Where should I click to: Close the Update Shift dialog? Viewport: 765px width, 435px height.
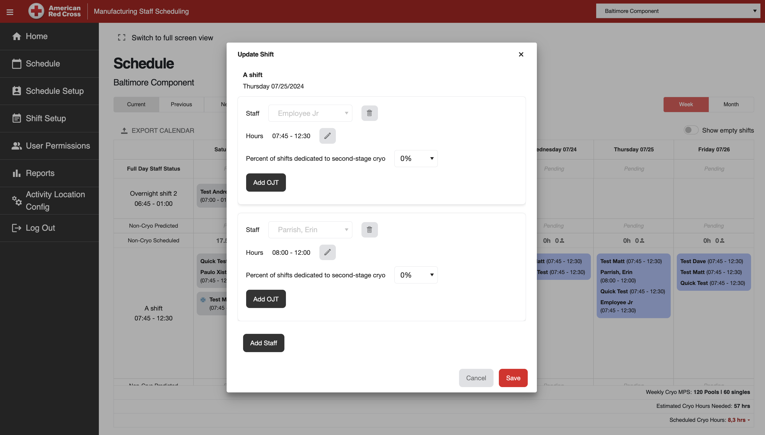521,54
